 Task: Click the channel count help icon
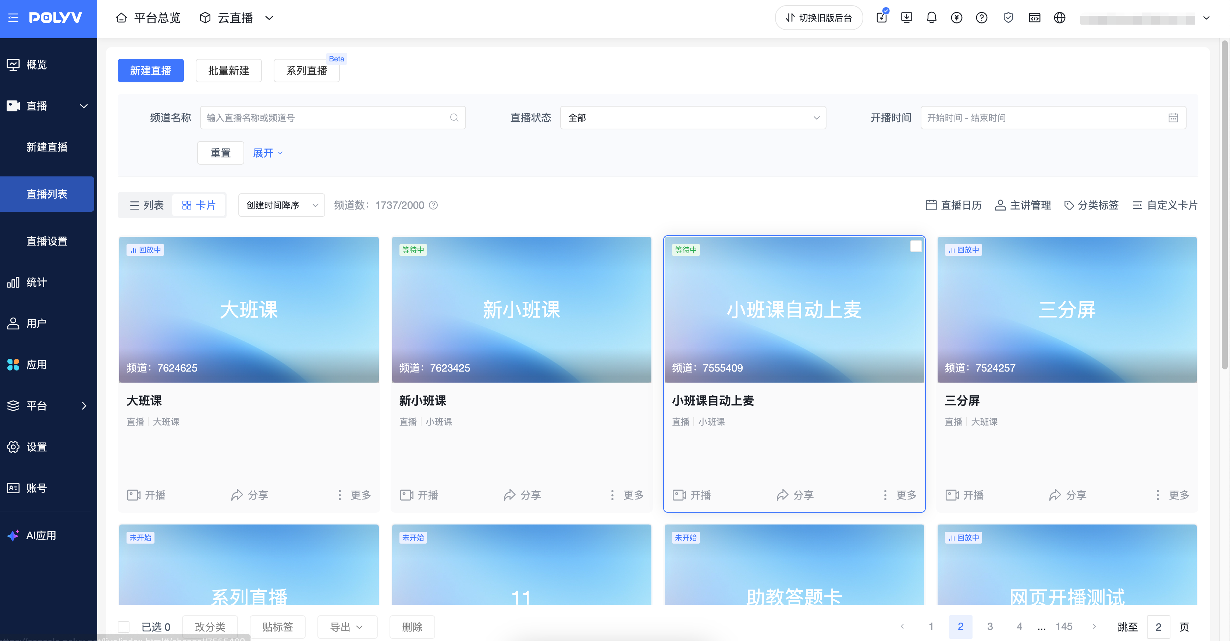[x=433, y=205]
